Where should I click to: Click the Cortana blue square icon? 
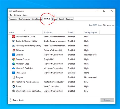pos(14,55)
